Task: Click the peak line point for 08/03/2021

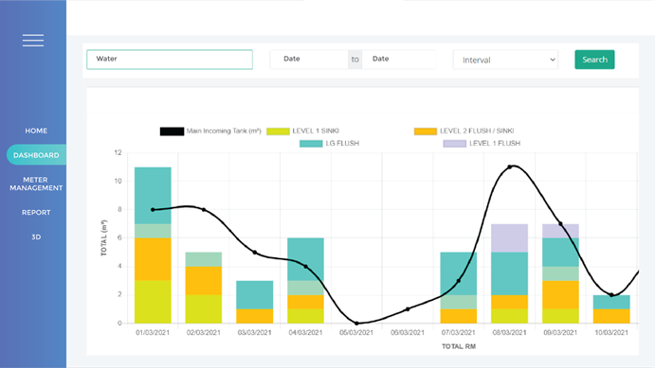Action: [x=510, y=167]
